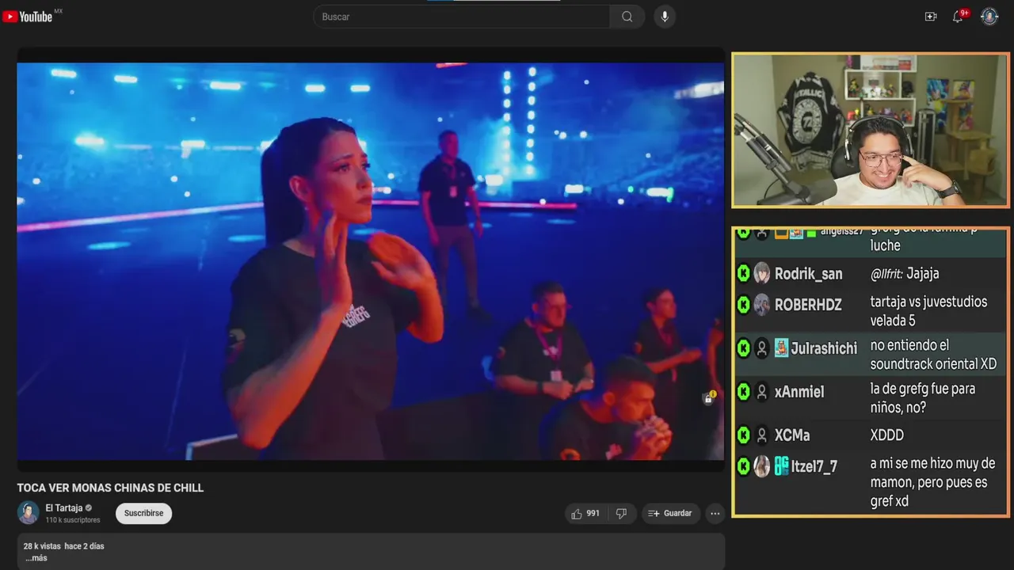Click the like count 991

point(593,514)
